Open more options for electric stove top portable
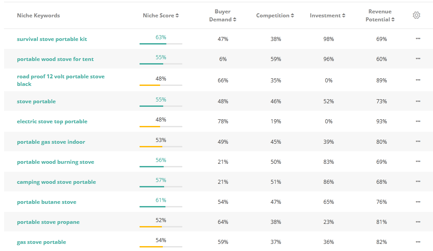 pos(418,121)
